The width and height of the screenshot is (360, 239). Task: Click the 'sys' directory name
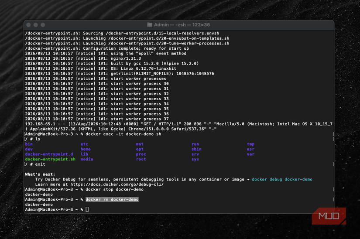click(195, 159)
